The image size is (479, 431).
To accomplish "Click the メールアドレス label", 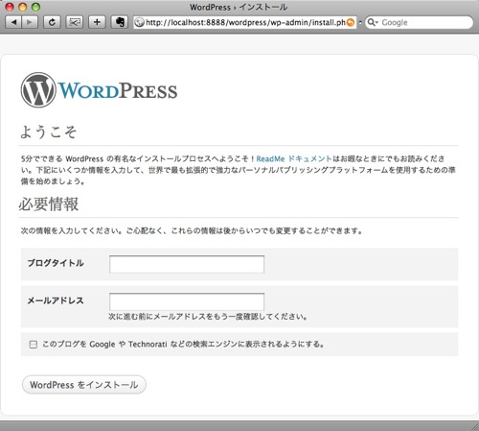I will (x=56, y=300).
